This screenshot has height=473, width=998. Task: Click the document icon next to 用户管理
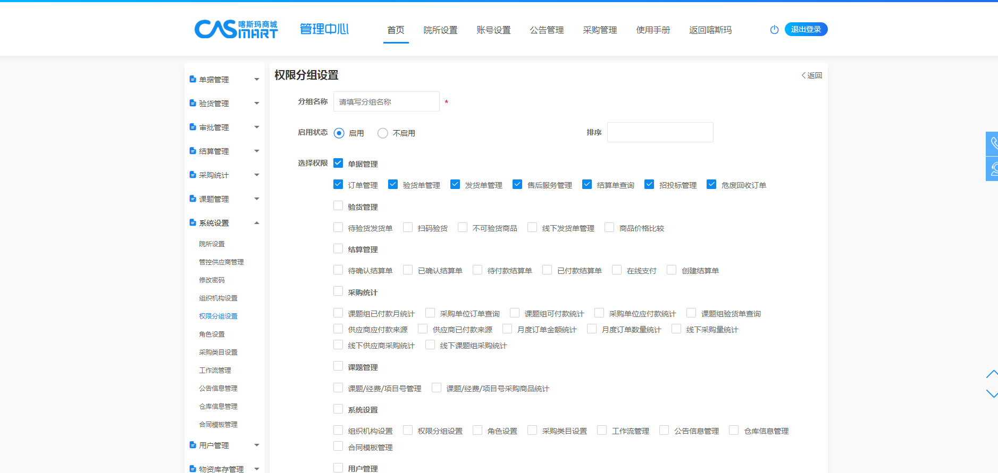pos(192,445)
